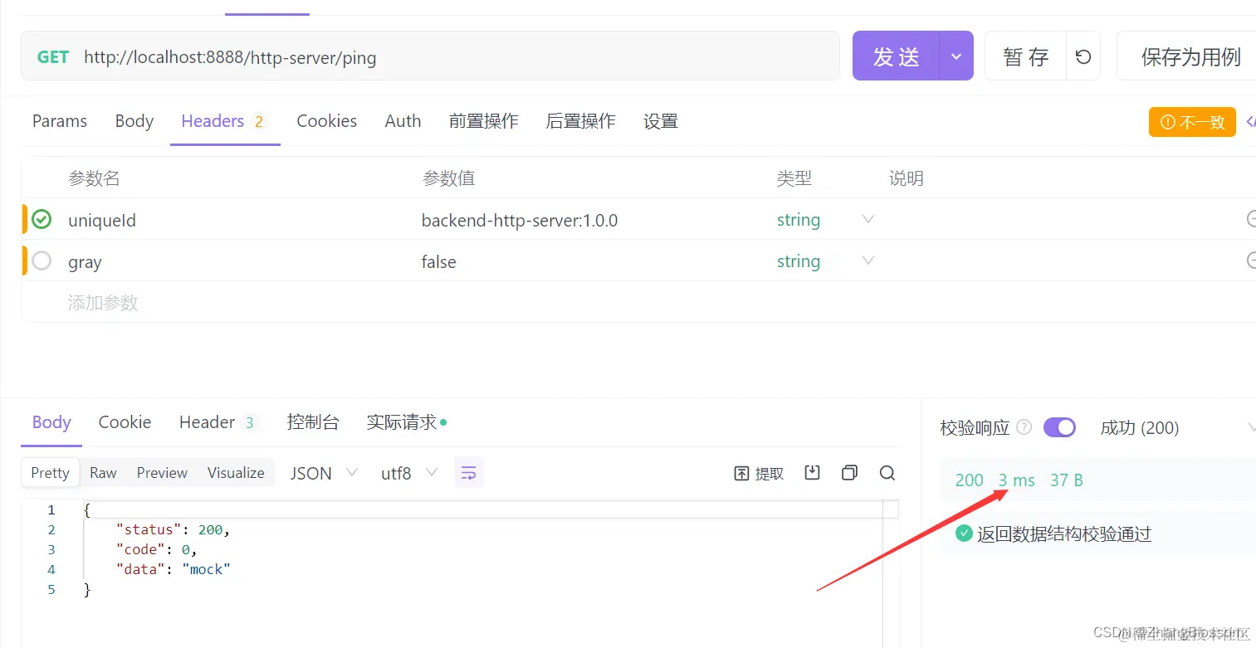Viewport: 1256px width, 648px height.
Task: Click the green check icon next to 返回数据结构校验通过
Action: (x=964, y=534)
